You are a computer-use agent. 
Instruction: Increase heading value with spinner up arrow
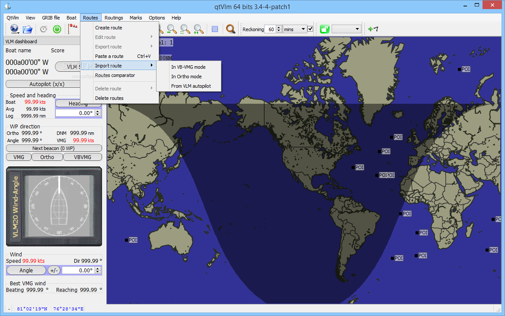(x=98, y=111)
